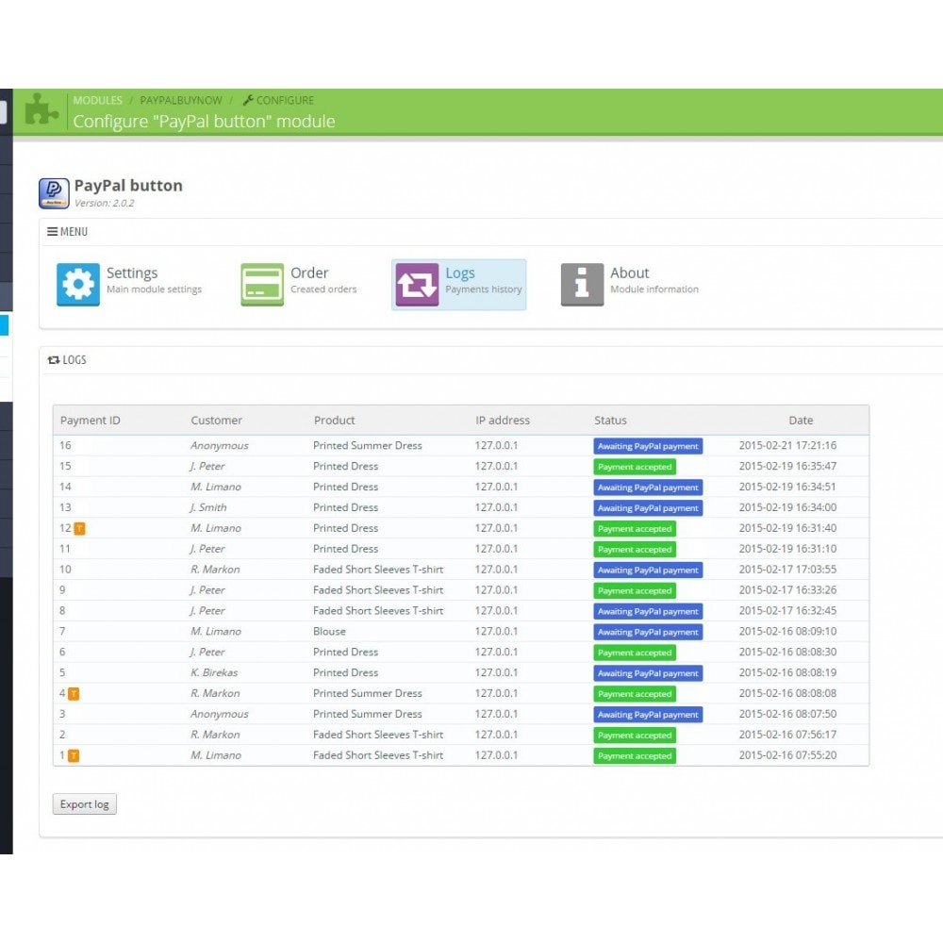Click customer R. Markon in payment 10
Viewport: 943px width, 943px height.
[x=215, y=570]
